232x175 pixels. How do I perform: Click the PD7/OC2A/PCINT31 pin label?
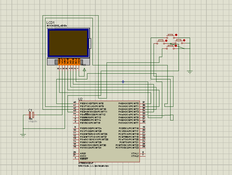click(91, 148)
